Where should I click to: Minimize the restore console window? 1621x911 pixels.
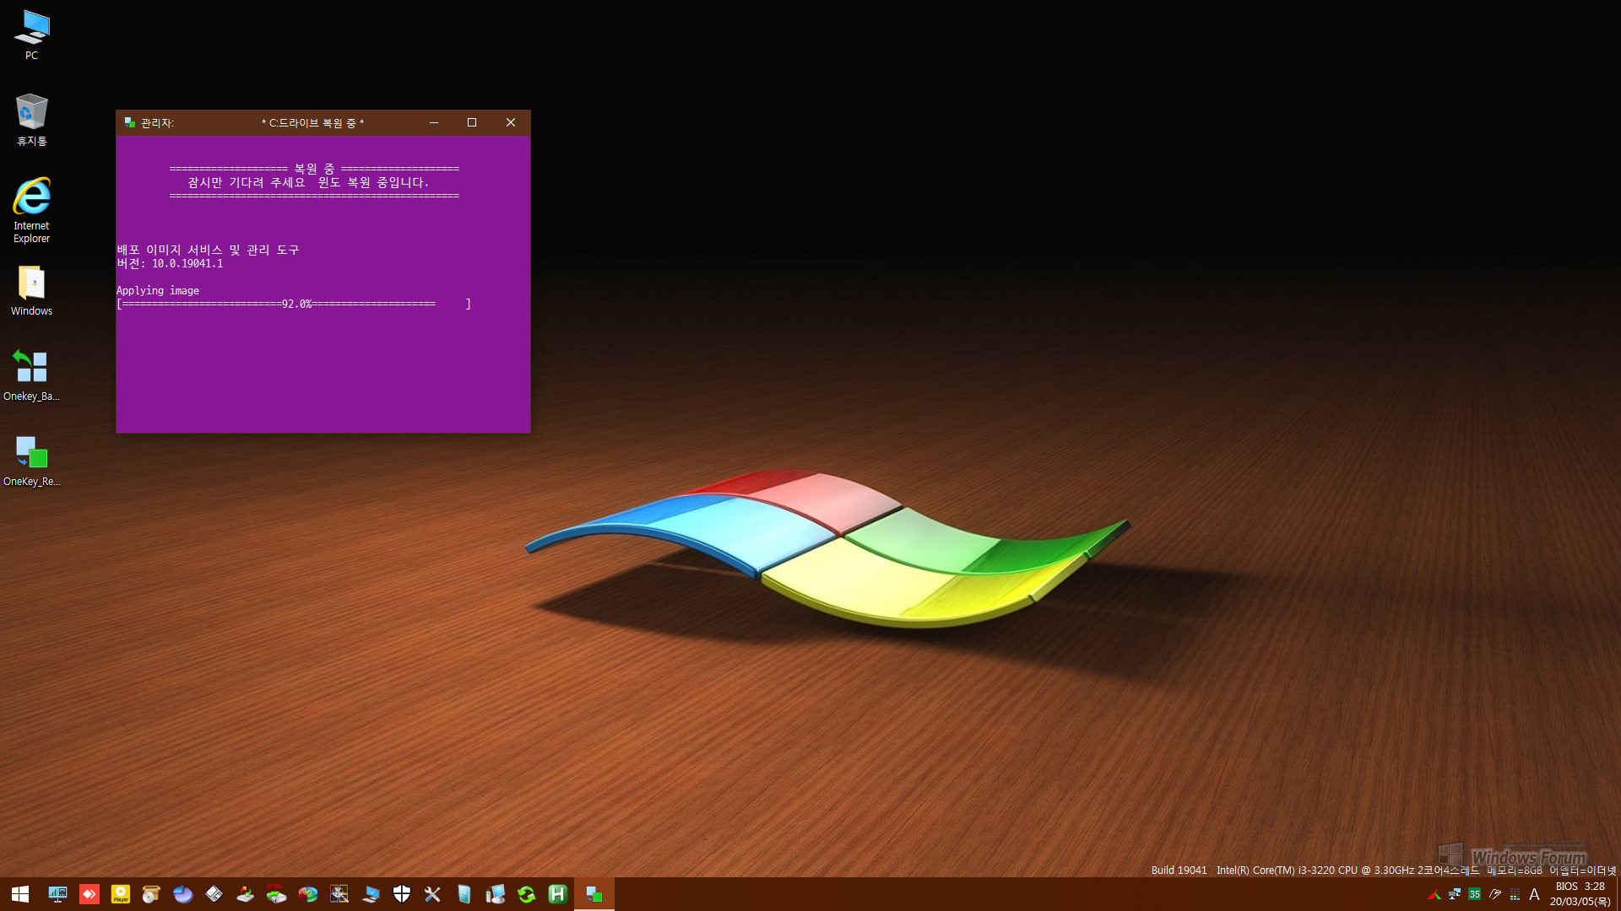(434, 122)
